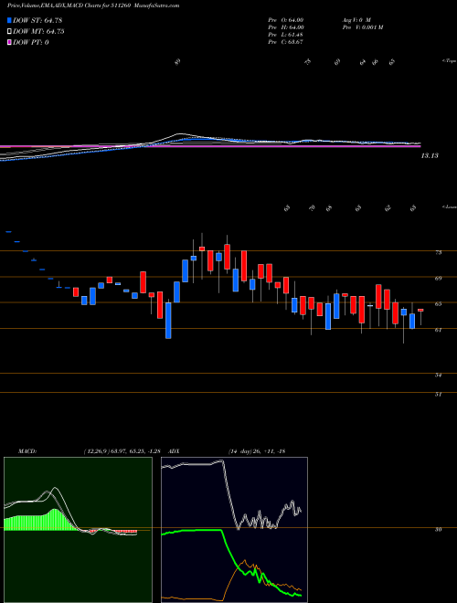
Task: Click the MACD (12,26,9) values text
Action: [x=124, y=451]
